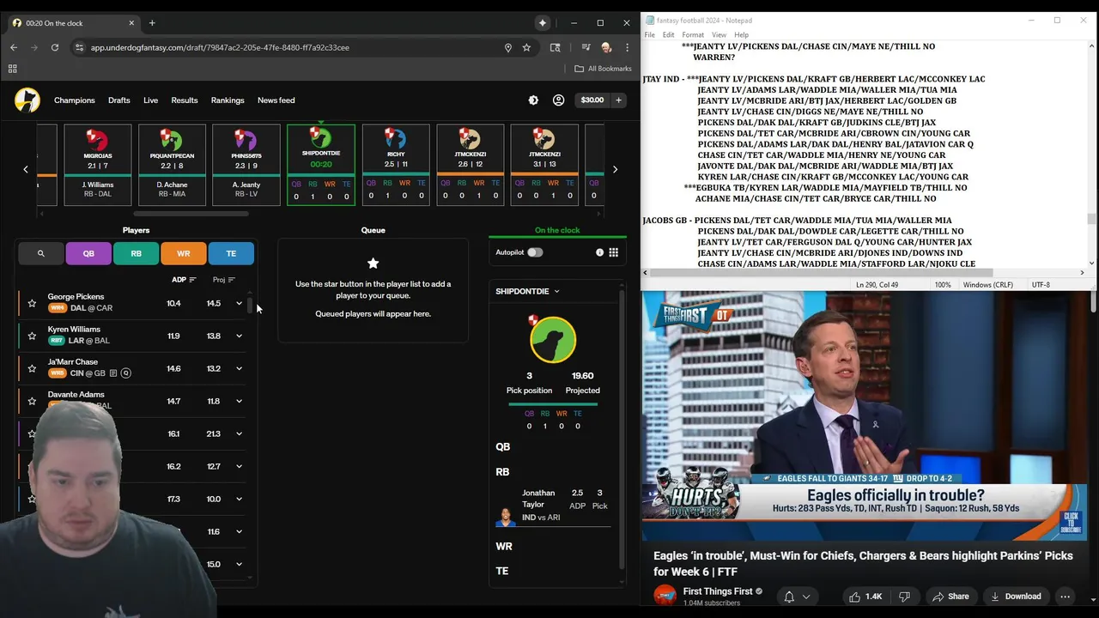The height and width of the screenshot is (618, 1099).
Task: Check Ja'Marr Chase's Q injury status badge
Action: click(x=125, y=373)
